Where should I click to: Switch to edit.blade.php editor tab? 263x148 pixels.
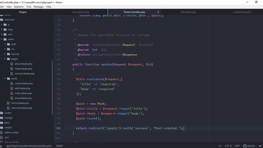[x=188, y=12]
